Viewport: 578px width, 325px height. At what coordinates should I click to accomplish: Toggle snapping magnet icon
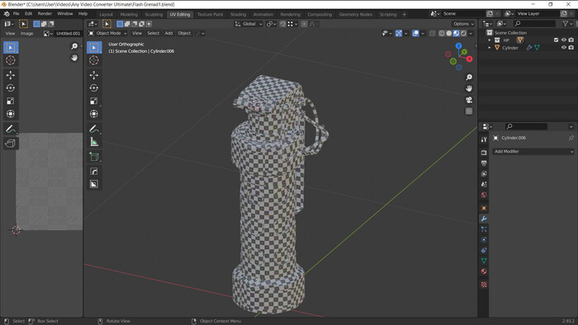(x=282, y=24)
